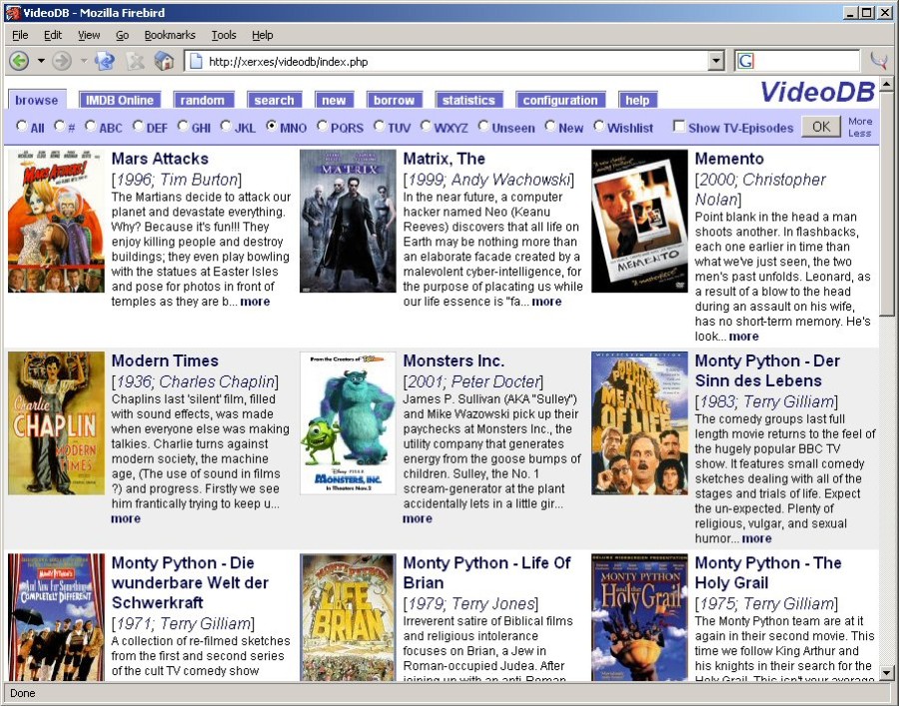Image resolution: width=899 pixels, height=706 pixels.
Task: Select the WXYZ filter radio button
Action: pos(426,126)
